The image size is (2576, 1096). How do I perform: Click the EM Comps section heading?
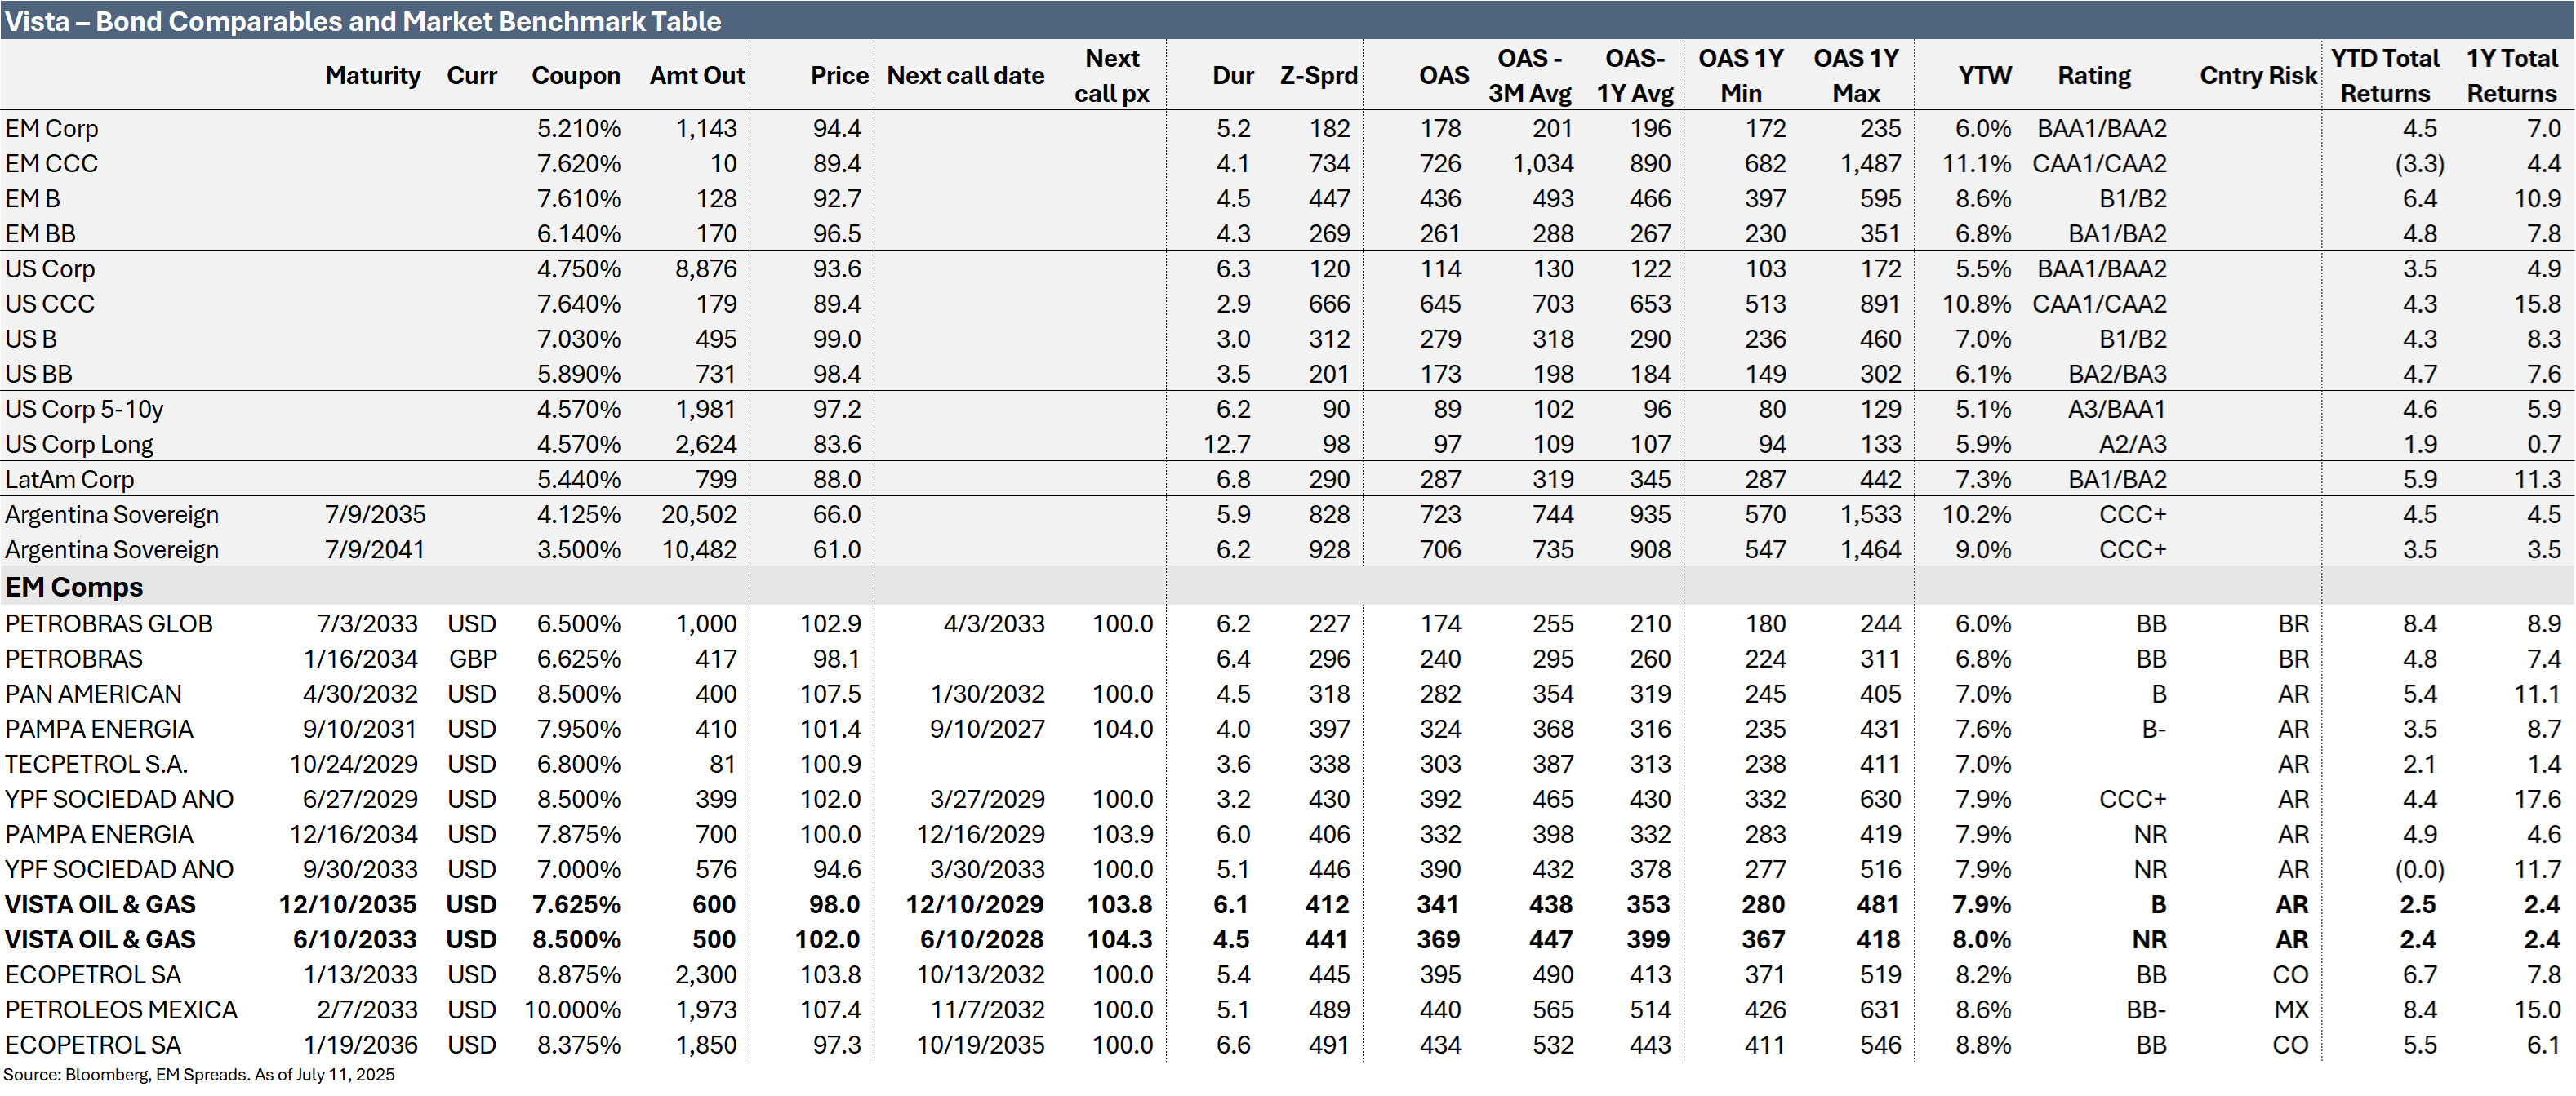pos(74,588)
